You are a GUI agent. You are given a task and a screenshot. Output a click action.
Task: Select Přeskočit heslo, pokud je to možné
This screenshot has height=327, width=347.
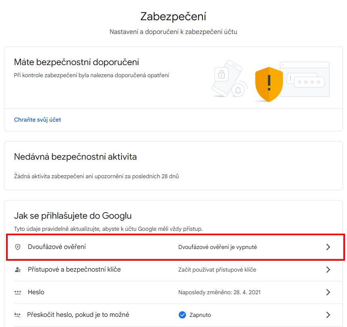(78, 315)
